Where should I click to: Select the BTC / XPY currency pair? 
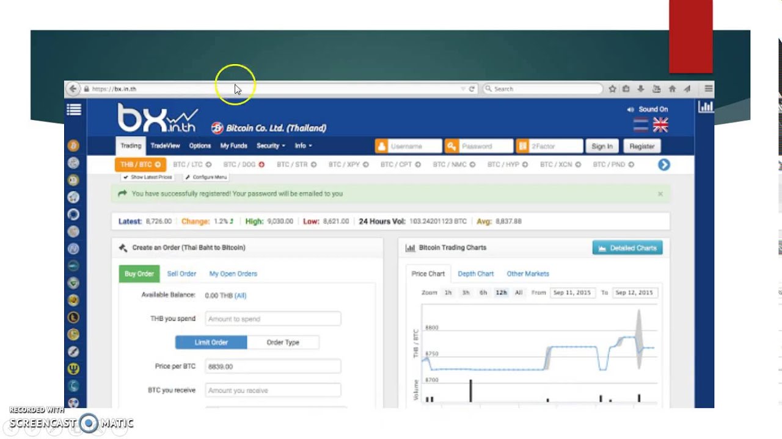coord(349,165)
